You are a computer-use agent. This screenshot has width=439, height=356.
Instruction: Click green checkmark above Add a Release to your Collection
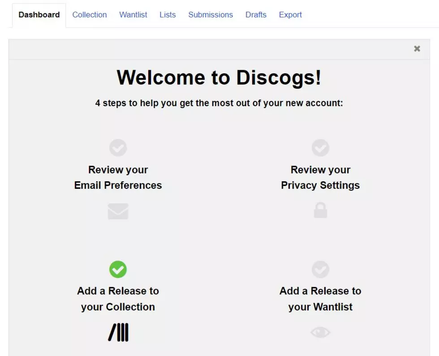[118, 269]
